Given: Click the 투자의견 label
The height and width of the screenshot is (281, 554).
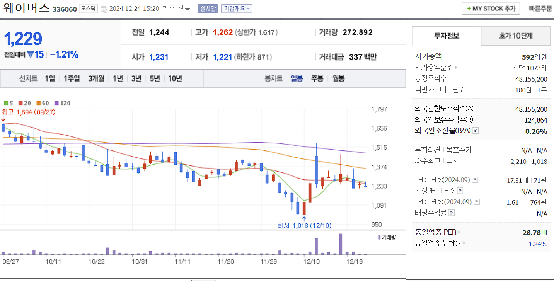Looking at the screenshot, I should 427,150.
